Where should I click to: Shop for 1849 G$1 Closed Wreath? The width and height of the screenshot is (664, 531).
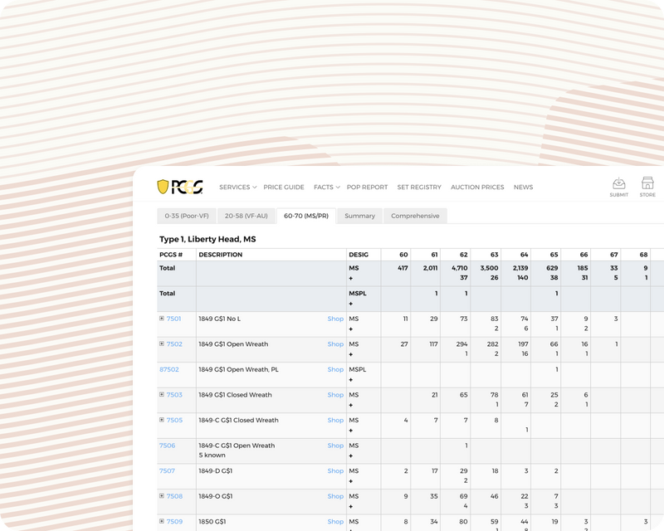[335, 395]
